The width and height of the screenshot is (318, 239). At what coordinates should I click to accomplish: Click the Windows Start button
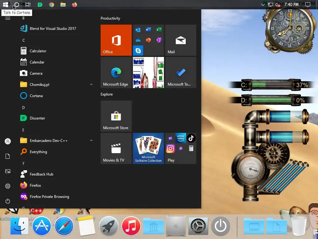[6, 4]
